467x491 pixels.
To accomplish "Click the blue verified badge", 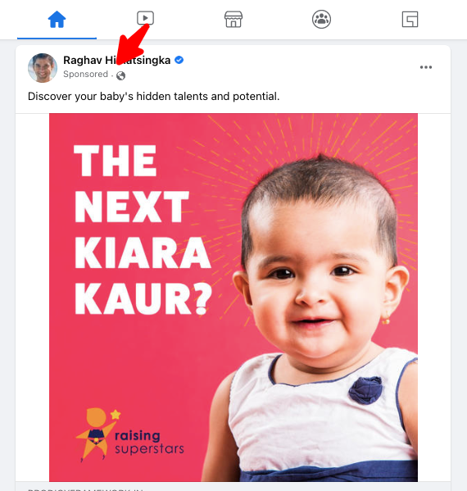I will tap(179, 60).
